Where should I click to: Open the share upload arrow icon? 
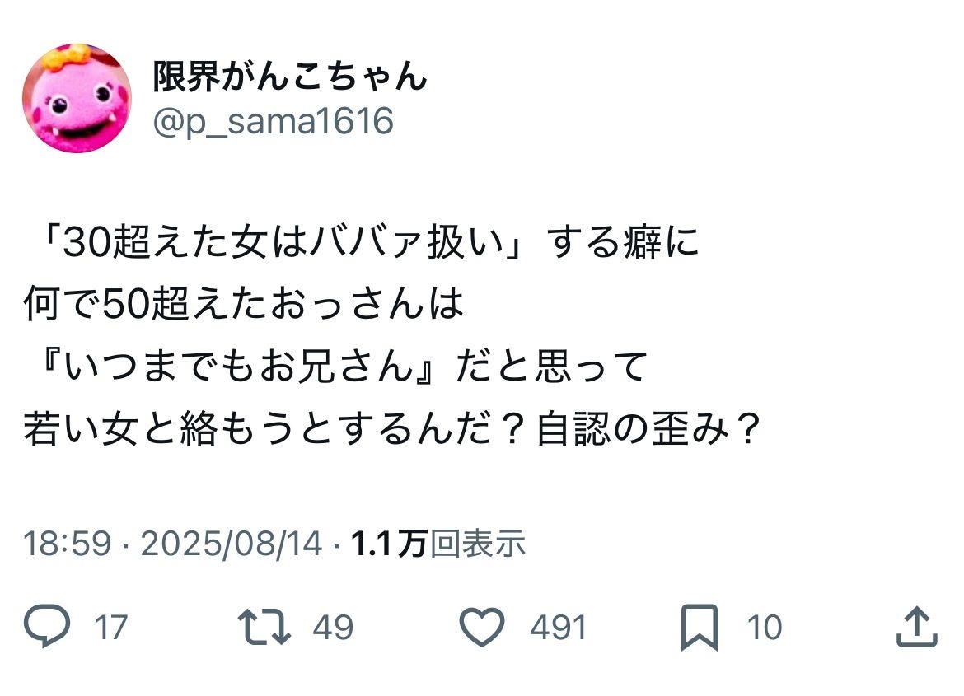915,627
